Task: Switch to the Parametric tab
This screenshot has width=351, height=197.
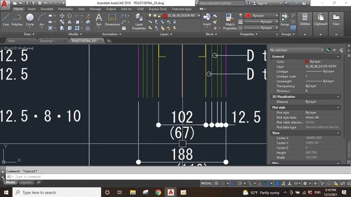Action: click(65, 9)
